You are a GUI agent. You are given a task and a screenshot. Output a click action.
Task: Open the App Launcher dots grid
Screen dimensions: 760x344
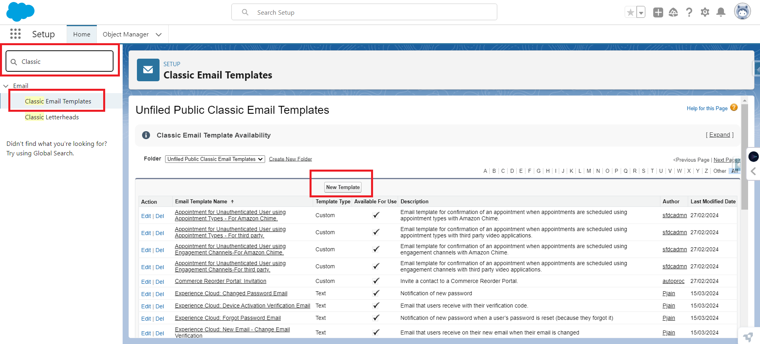pos(15,34)
